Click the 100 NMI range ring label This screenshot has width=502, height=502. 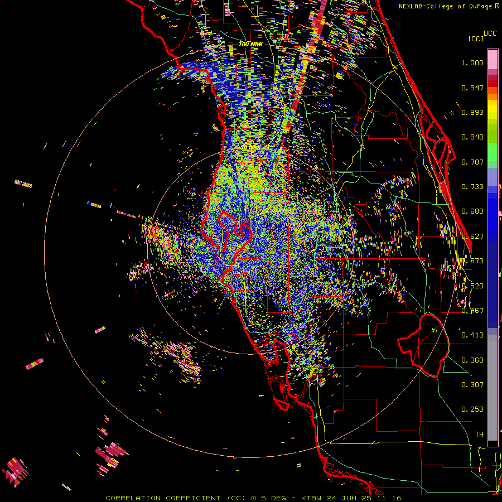tap(250, 44)
